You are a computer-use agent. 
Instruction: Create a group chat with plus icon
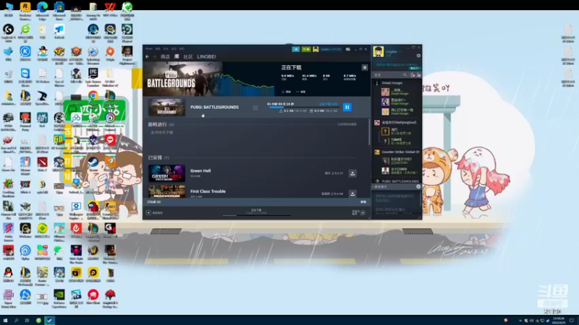click(x=418, y=187)
